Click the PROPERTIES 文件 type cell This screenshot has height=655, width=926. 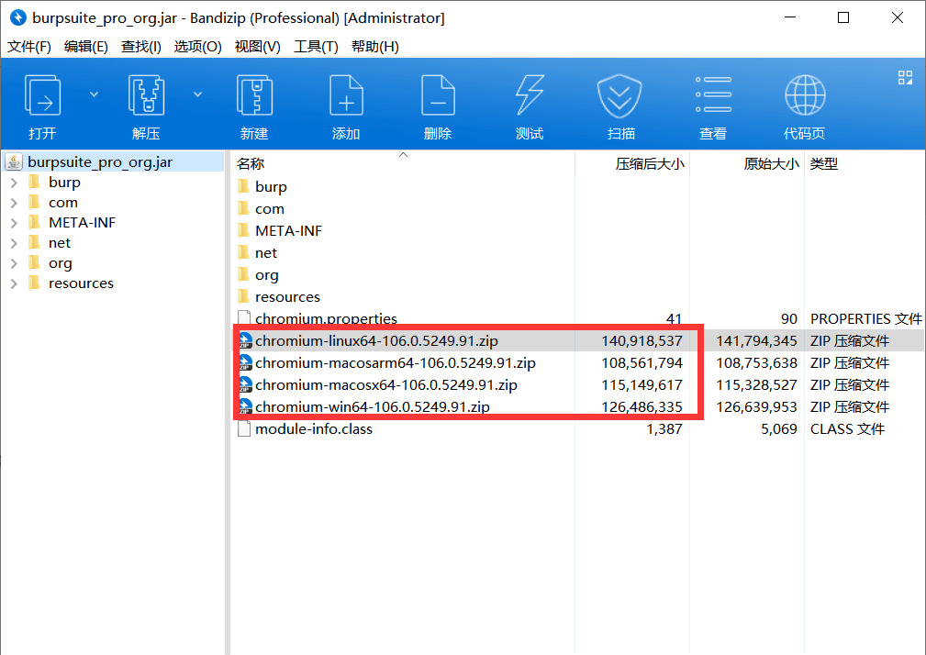(x=865, y=318)
